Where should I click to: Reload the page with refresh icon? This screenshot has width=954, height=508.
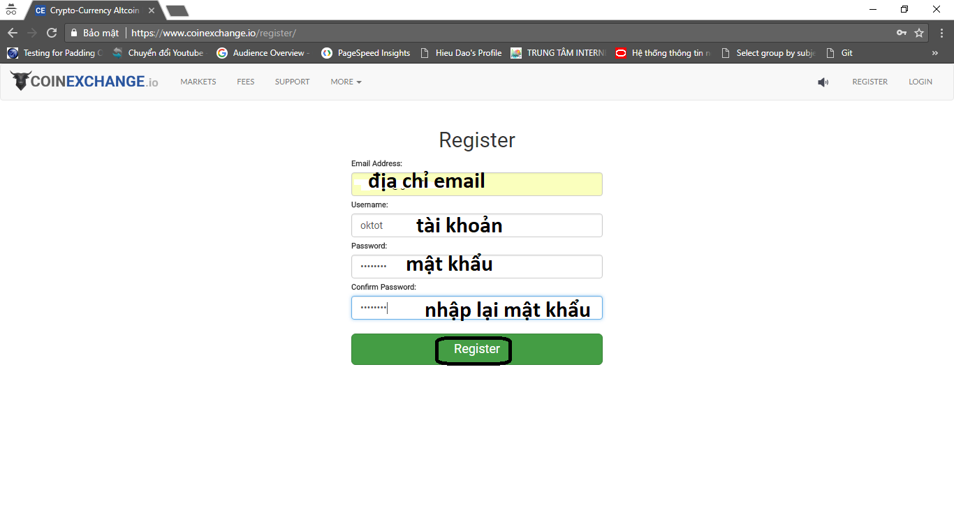point(52,33)
